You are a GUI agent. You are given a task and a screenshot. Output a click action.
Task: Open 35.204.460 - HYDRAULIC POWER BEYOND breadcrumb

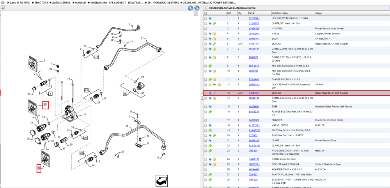(x=210, y=2)
